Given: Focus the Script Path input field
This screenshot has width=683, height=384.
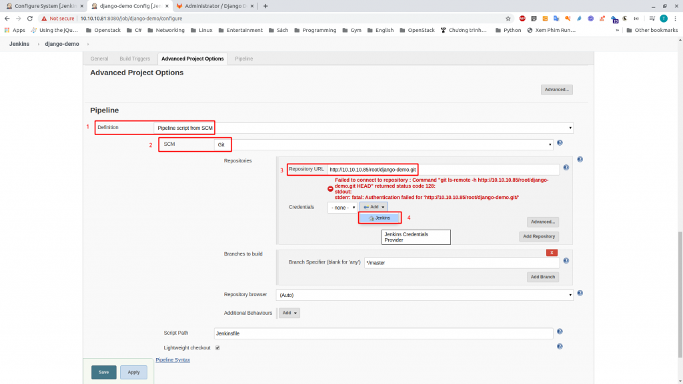Looking at the screenshot, I should 384,333.
